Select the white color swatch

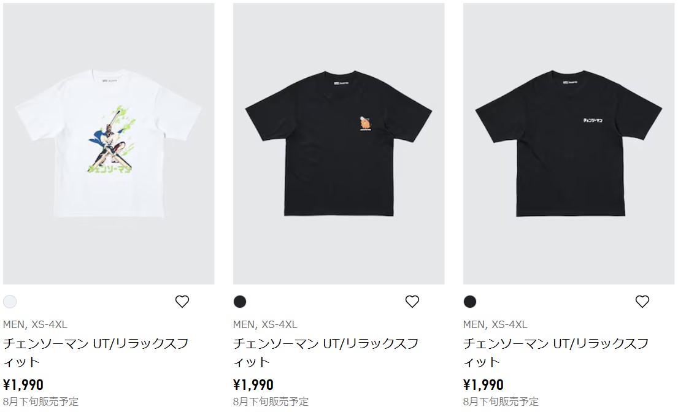tap(10, 302)
